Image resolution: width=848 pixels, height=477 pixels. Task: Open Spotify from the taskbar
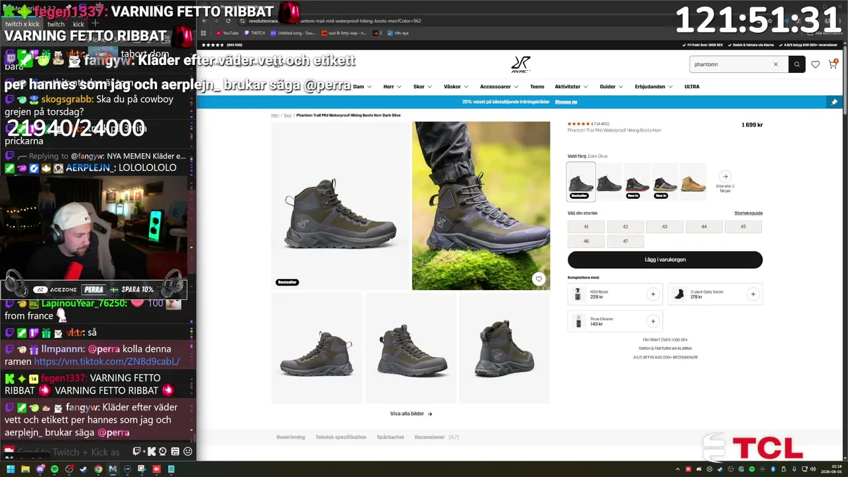point(54,469)
